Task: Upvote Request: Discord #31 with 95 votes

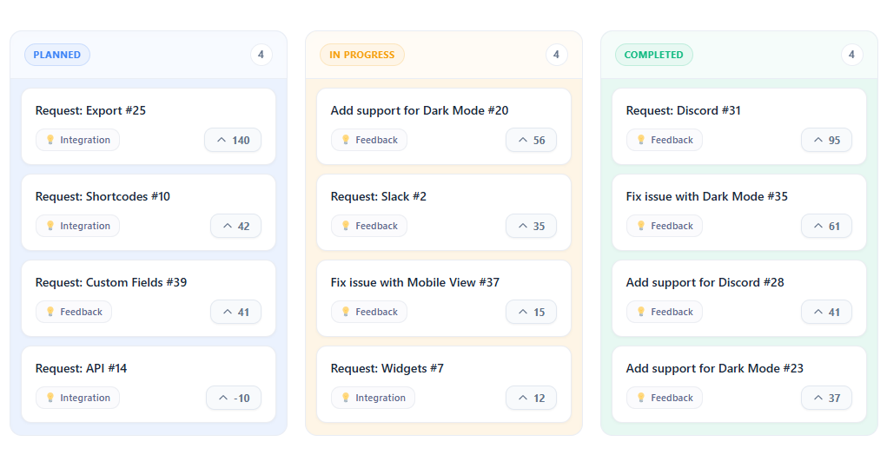Action: click(x=826, y=140)
